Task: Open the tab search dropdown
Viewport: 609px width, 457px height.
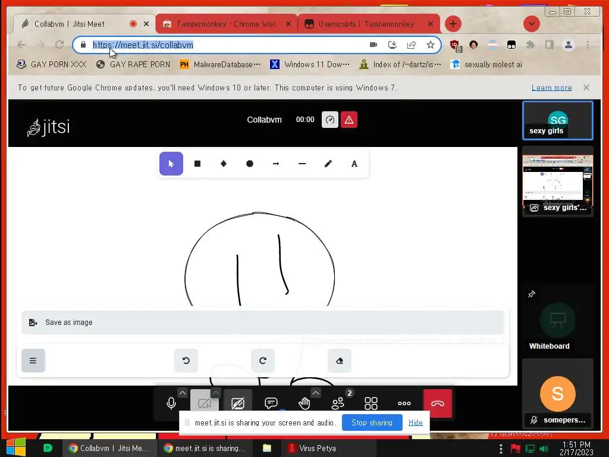Action: click(532, 24)
